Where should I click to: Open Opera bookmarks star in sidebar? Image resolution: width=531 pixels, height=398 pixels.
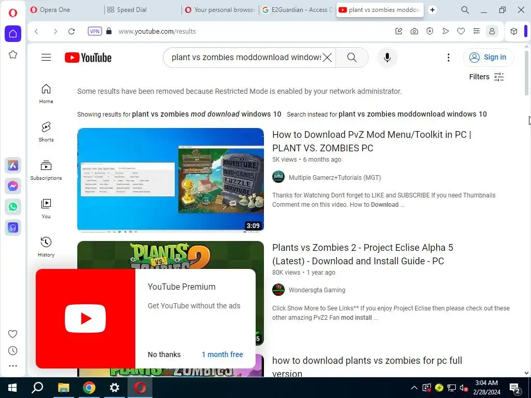(x=13, y=54)
